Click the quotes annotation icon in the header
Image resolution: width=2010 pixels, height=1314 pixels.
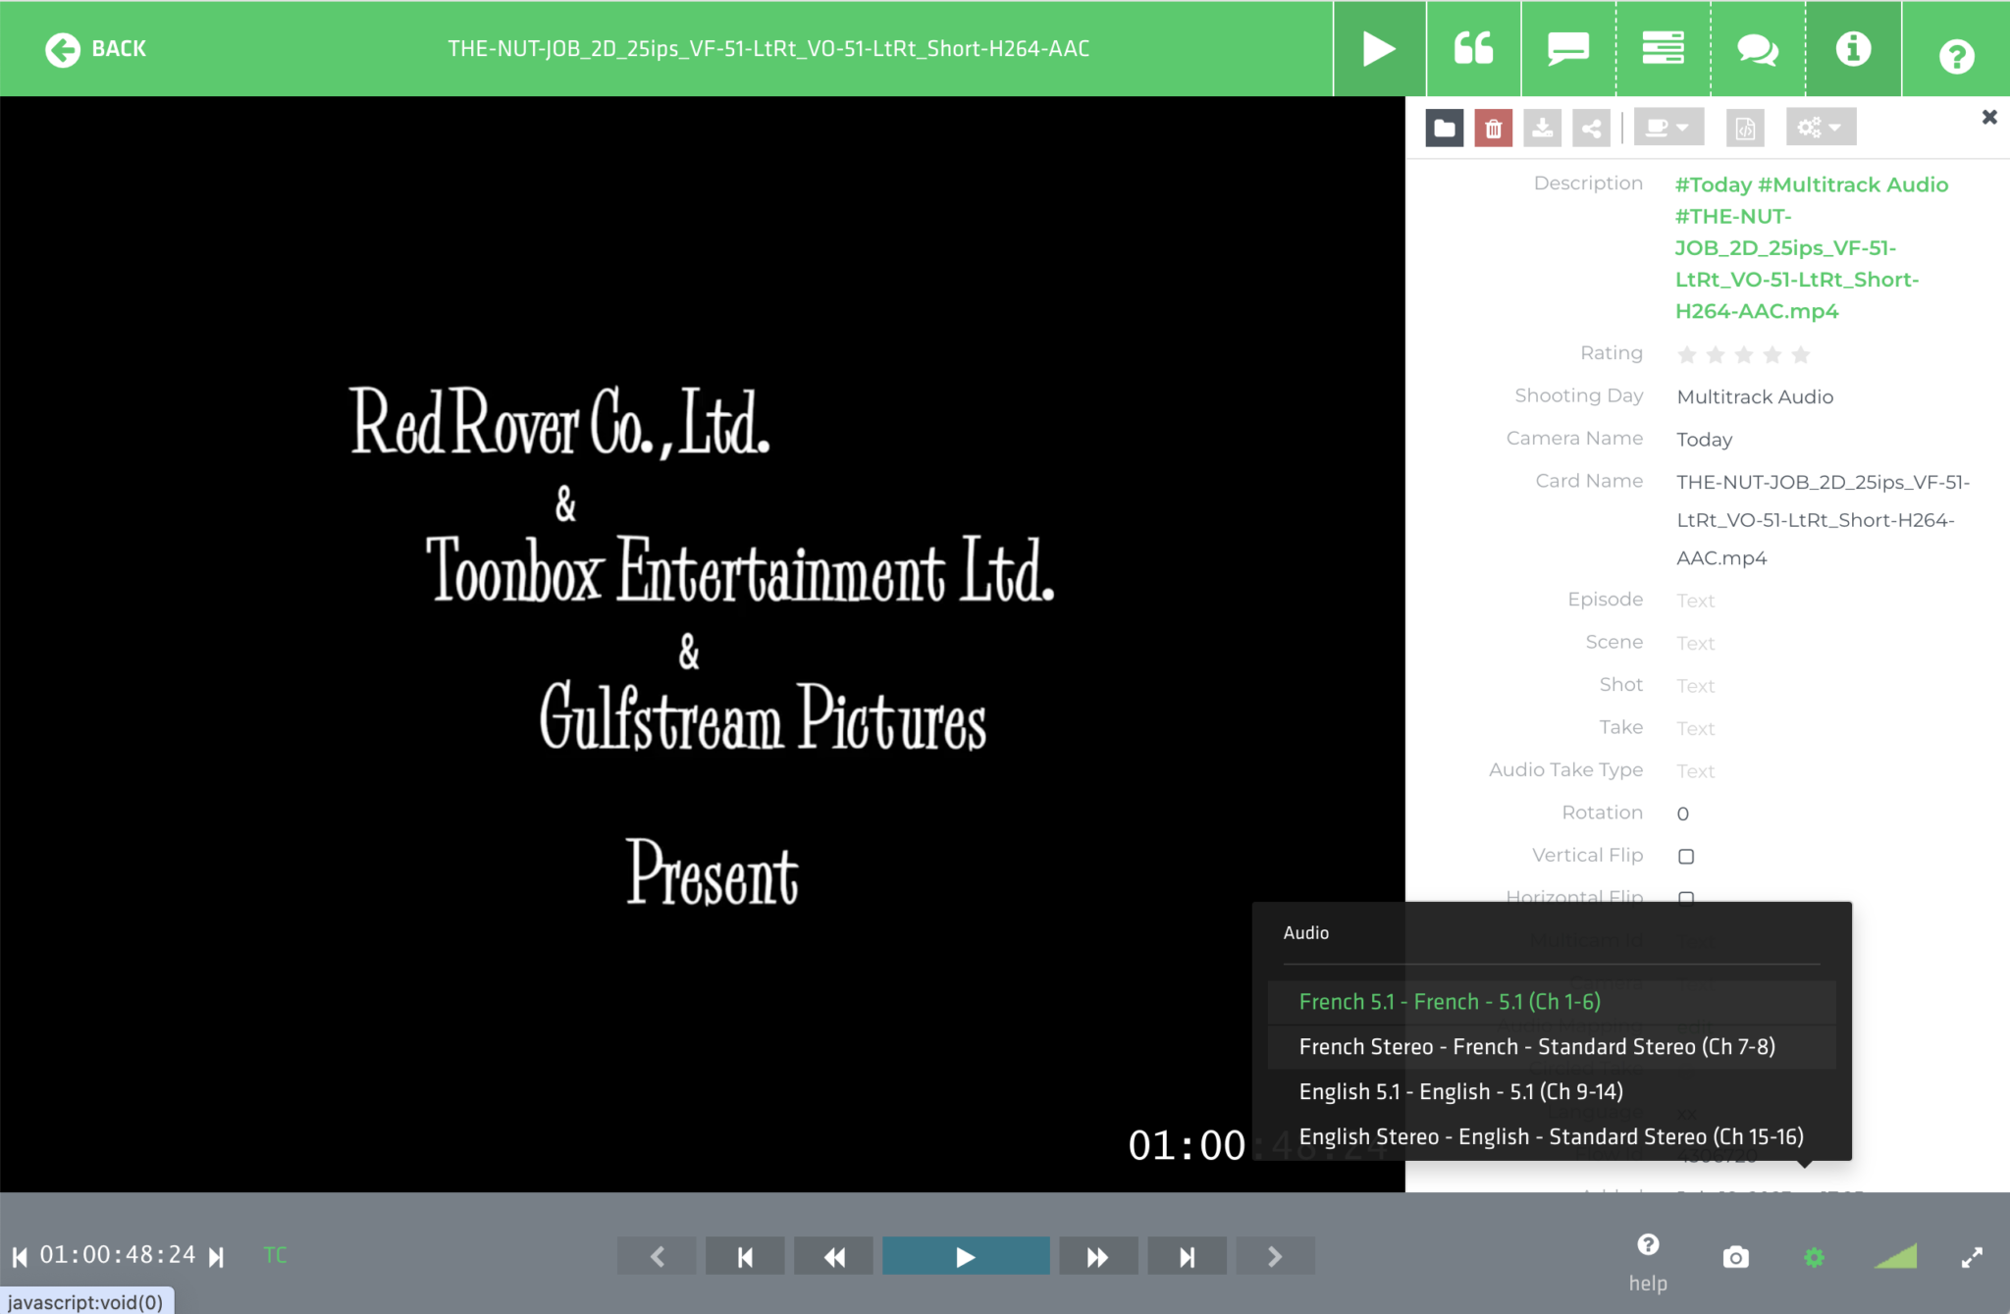pyautogui.click(x=1474, y=48)
